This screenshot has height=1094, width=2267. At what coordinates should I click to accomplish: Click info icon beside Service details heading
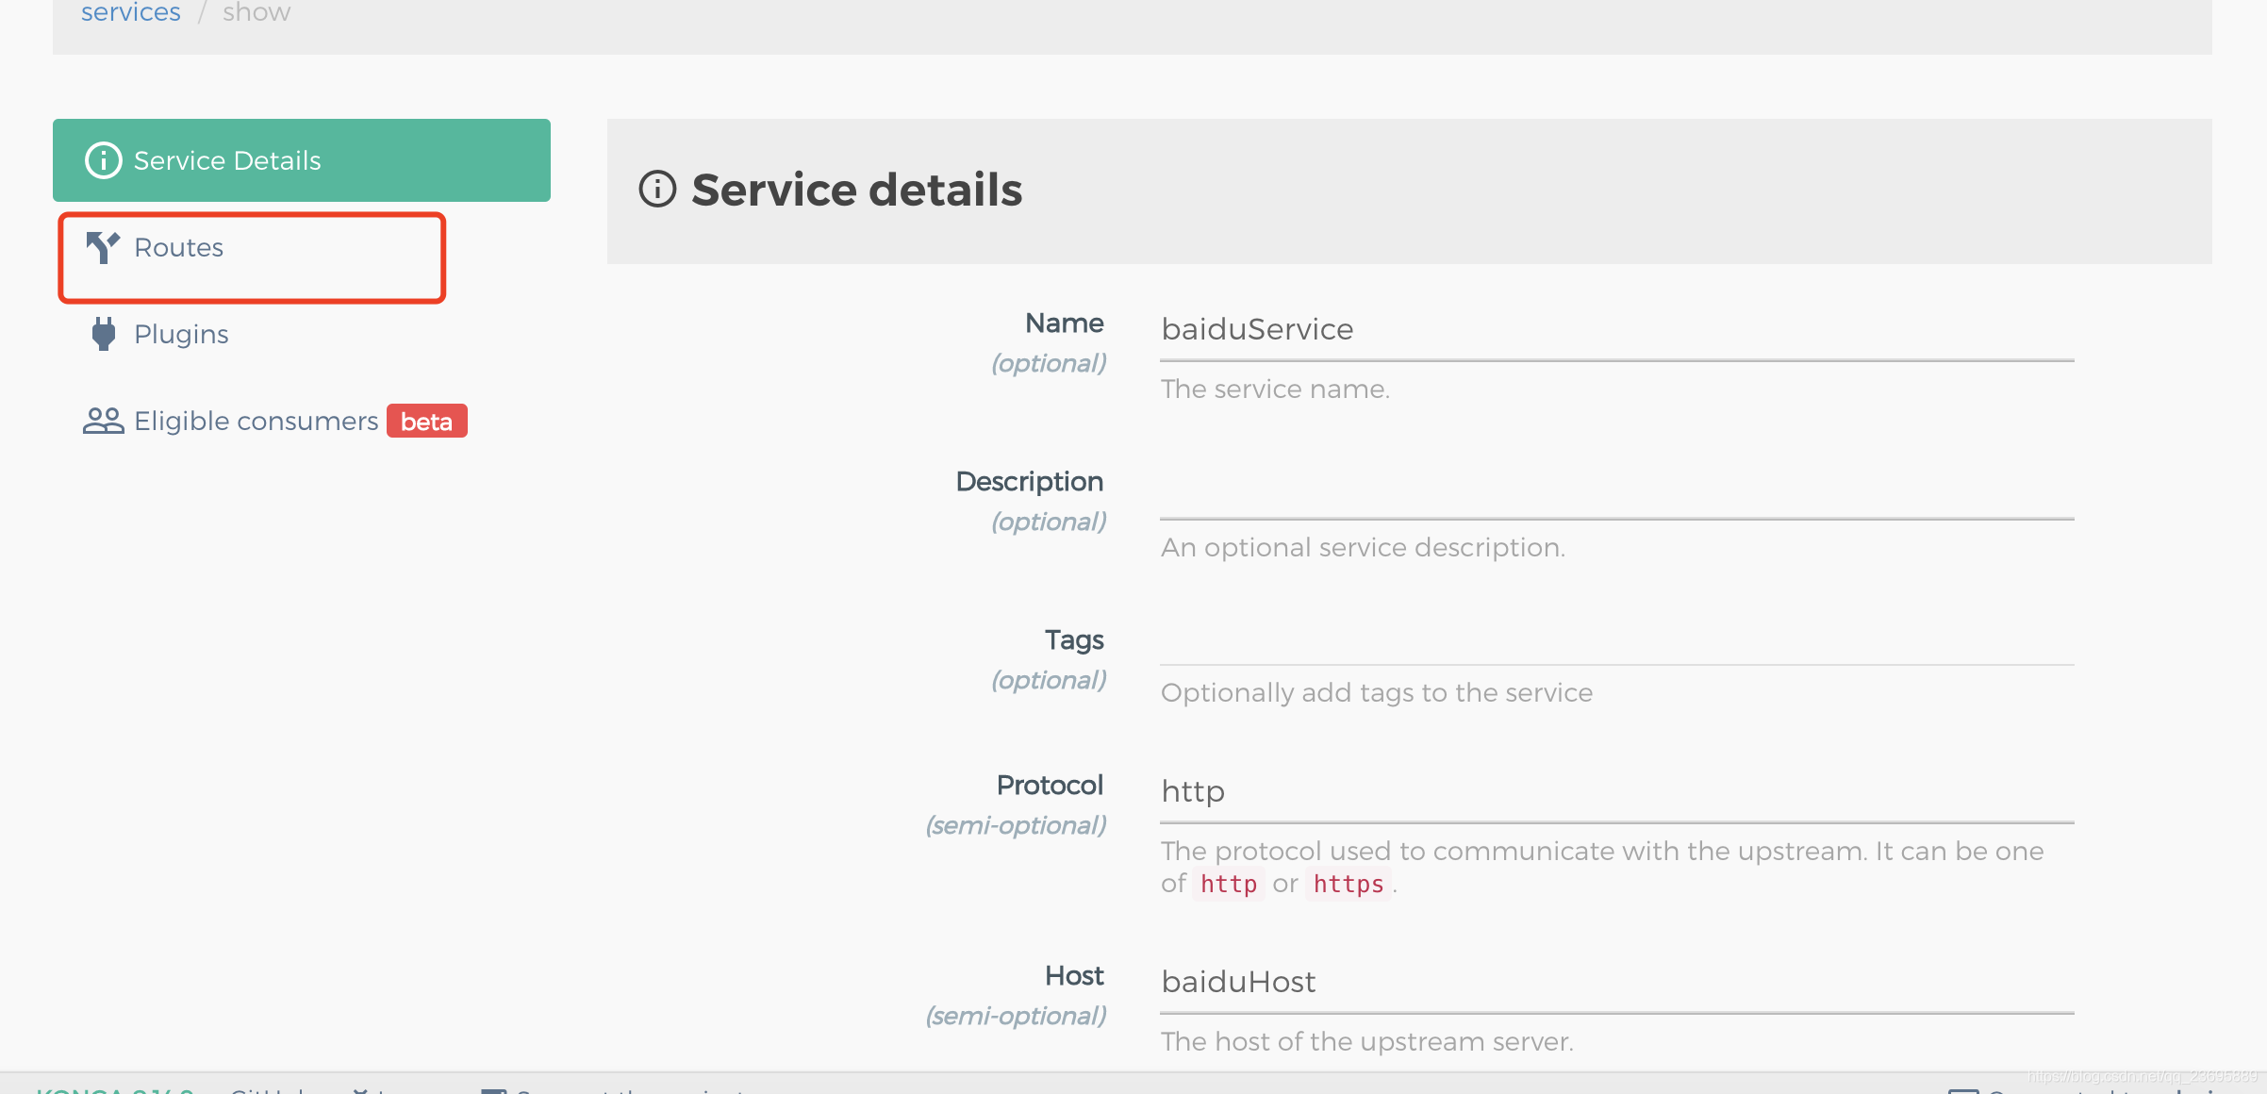tap(658, 189)
